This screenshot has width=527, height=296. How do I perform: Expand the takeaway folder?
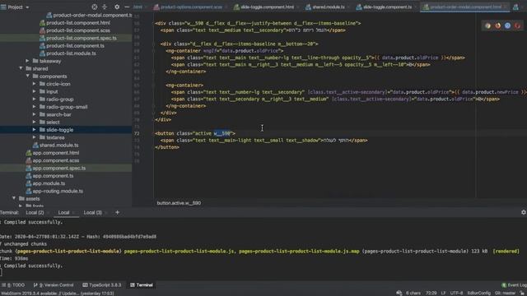click(x=27, y=61)
